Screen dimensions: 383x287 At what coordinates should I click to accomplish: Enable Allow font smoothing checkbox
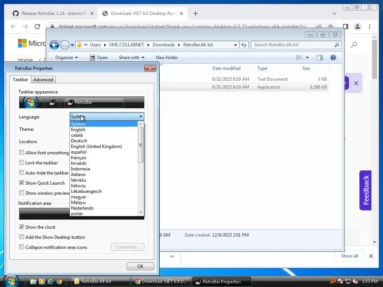point(21,152)
